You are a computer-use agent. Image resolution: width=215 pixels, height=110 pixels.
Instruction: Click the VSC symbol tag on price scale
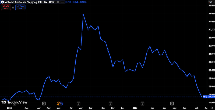tap(205, 97)
